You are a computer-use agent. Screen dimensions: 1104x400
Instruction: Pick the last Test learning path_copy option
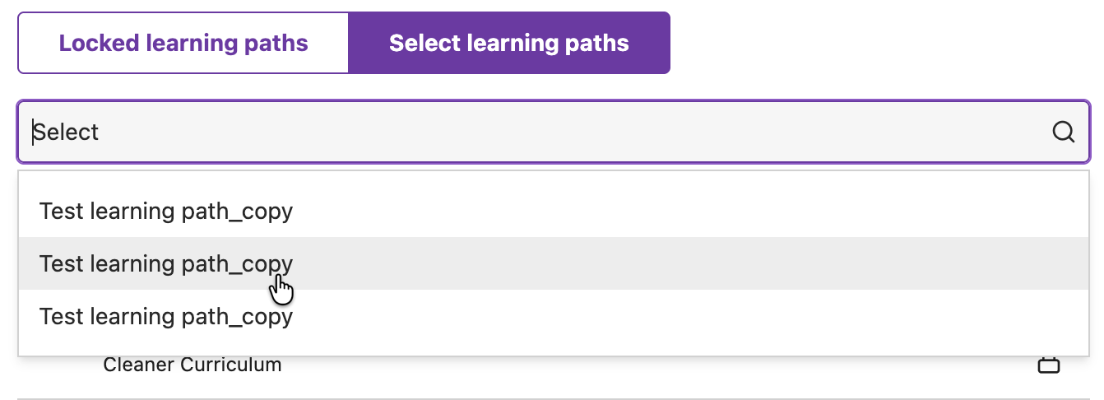pyautogui.click(x=166, y=316)
